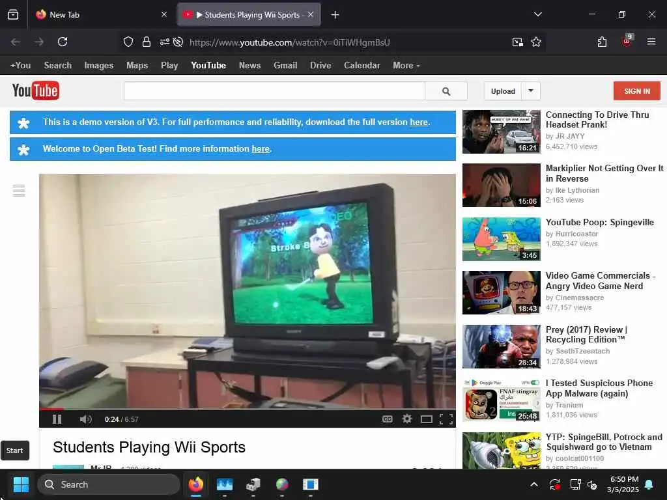
Task: Follow 'here' link in demo version banner
Action: (419, 122)
